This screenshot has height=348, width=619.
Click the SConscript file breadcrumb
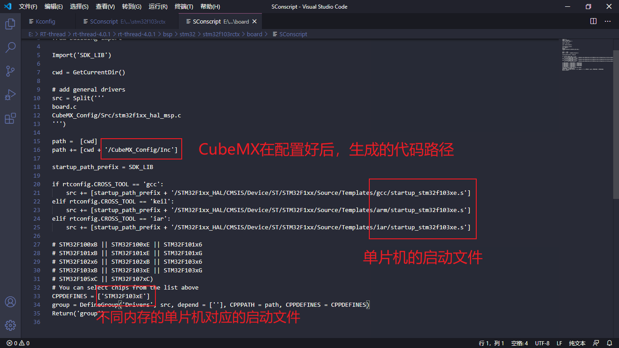pyautogui.click(x=290, y=34)
